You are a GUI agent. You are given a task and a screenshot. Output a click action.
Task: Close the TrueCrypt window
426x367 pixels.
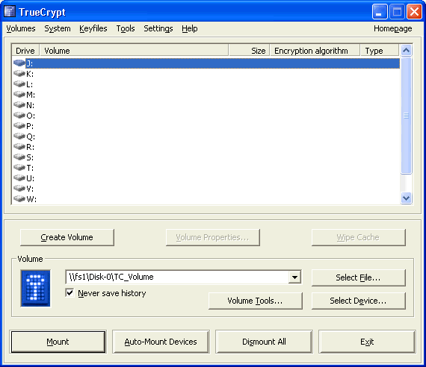click(414, 12)
